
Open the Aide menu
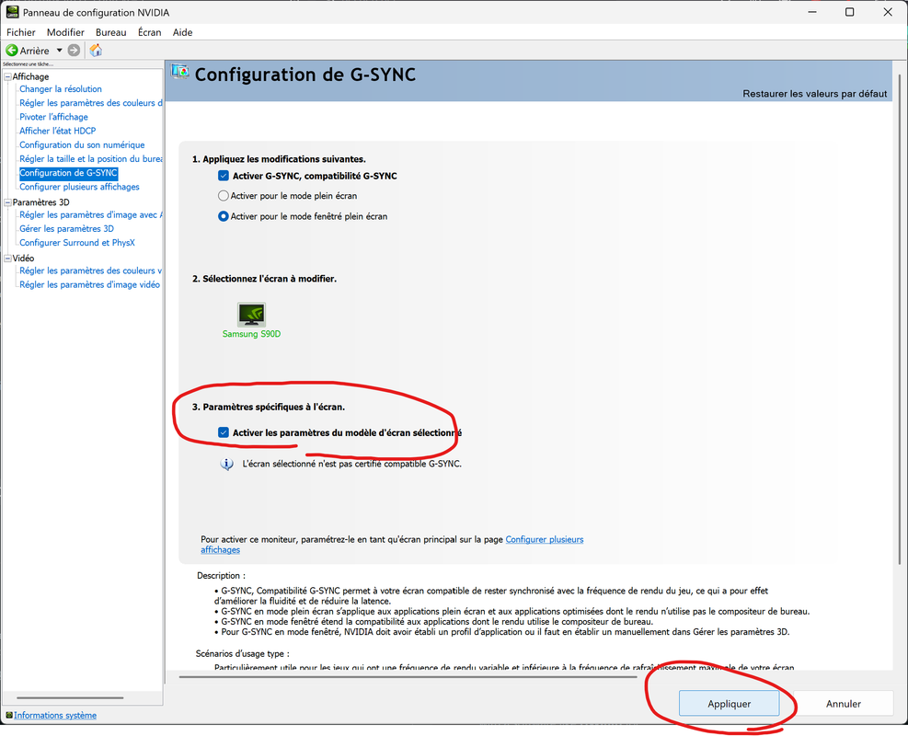coord(182,32)
